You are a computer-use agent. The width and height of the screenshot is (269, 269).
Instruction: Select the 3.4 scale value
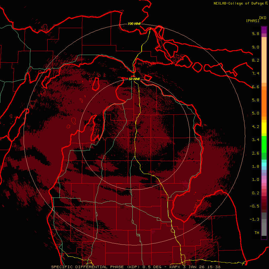pos(256,140)
